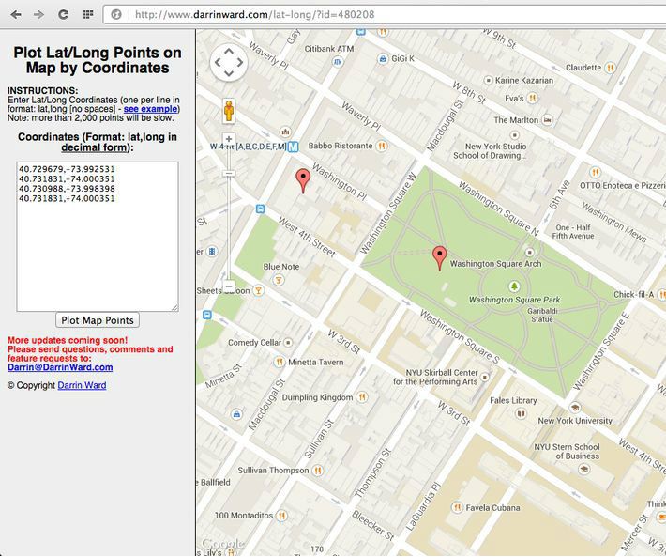Open the browser apps grid icon
Screen dimensions: 666x557
click(x=87, y=14)
